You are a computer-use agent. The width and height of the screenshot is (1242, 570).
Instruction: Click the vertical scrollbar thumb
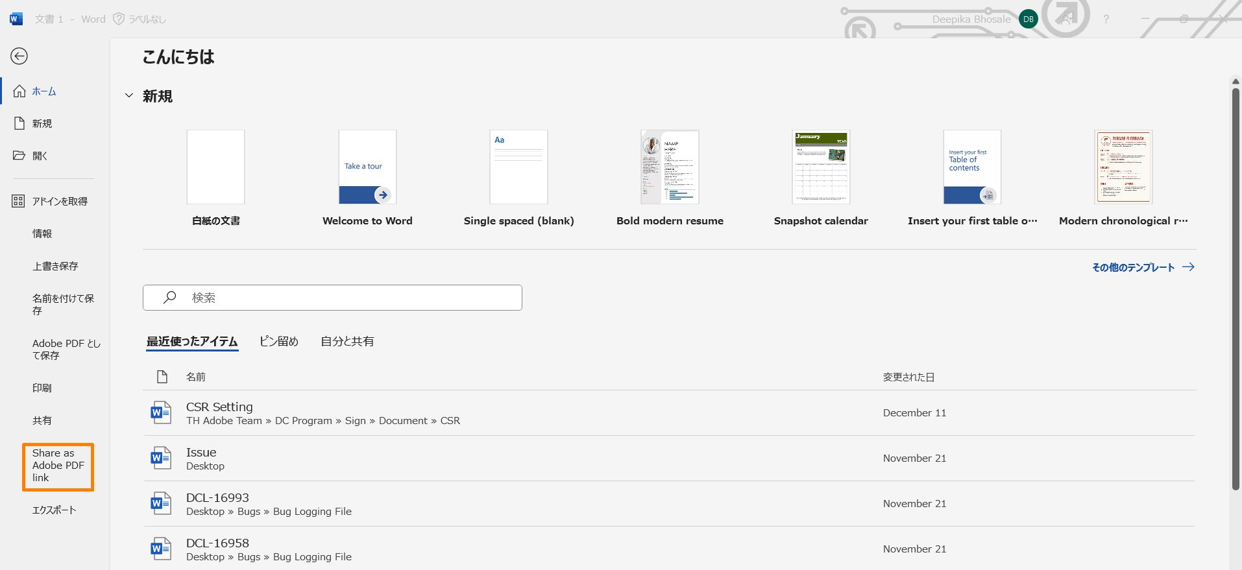coord(1236,289)
